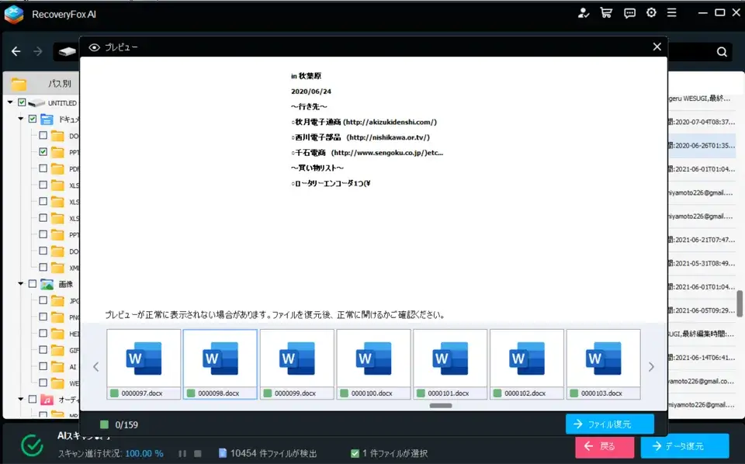Click the オーディオ music category icon

47,400
